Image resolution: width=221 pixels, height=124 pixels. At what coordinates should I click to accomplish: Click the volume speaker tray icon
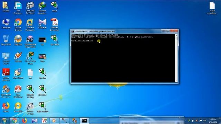point(193,121)
